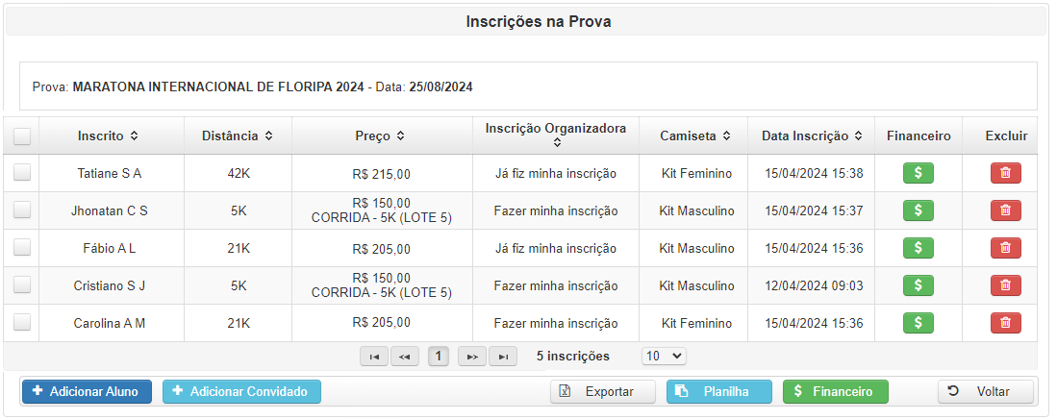
Task: Sort by Preço column header
Action: [x=380, y=136]
